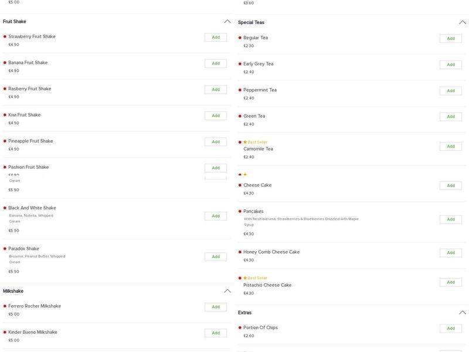Collapse the Milkshake section chevron
This screenshot has width=469, height=352.
[x=227, y=291]
